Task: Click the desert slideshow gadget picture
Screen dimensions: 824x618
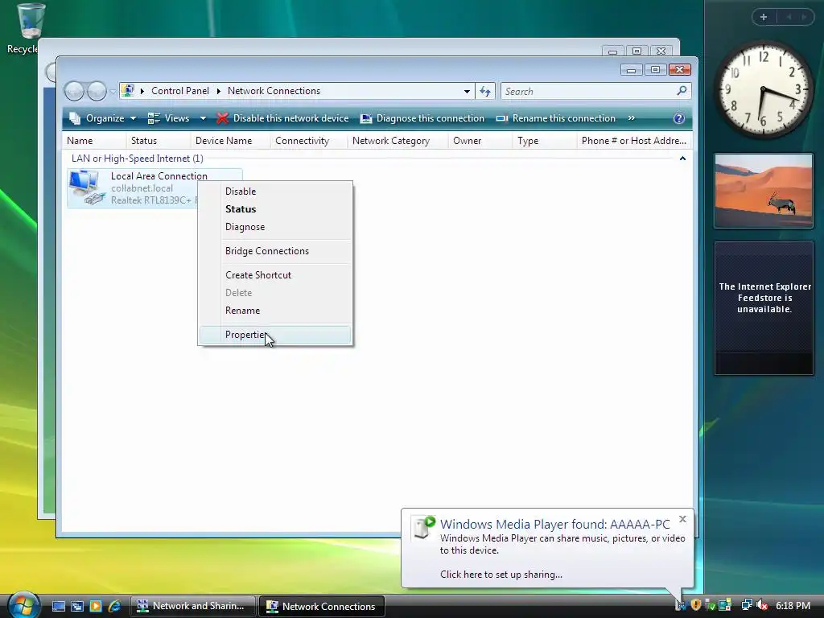Action: 764,191
